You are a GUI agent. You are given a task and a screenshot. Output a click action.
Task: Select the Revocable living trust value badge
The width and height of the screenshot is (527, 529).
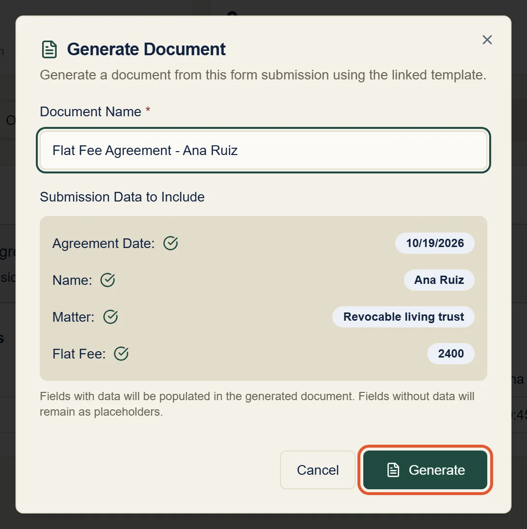403,317
